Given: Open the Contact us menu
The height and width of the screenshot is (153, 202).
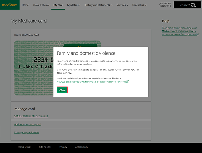Looking at the screenshot, I should coord(140,5).
